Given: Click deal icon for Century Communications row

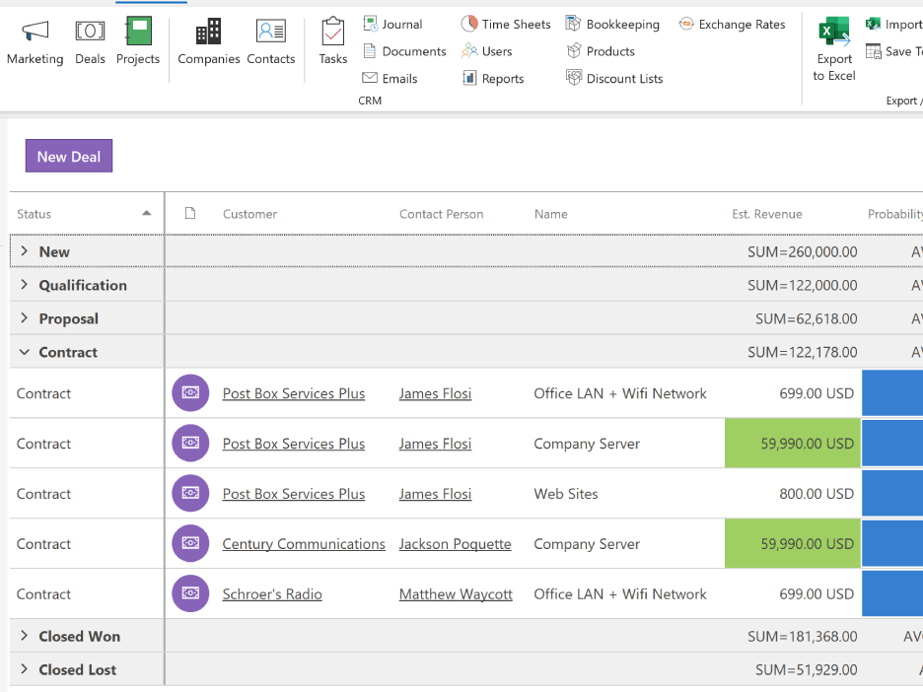Looking at the screenshot, I should (190, 543).
